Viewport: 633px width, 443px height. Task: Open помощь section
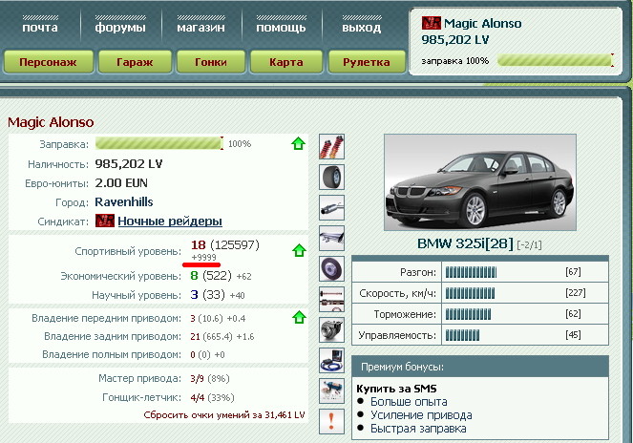281,28
